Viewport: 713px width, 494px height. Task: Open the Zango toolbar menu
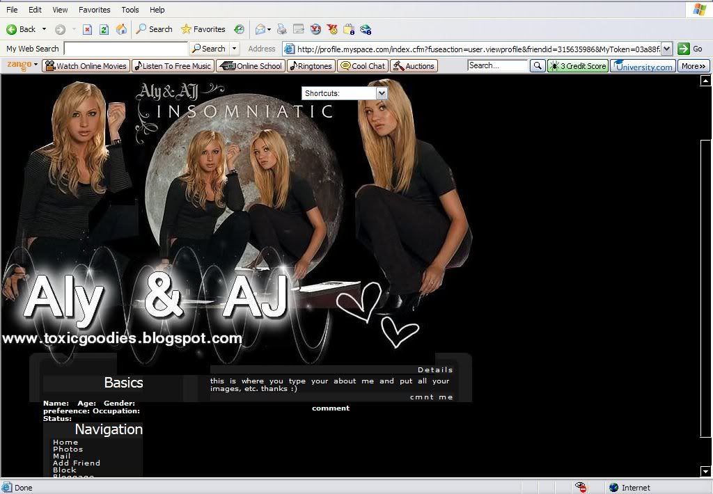click(x=22, y=65)
